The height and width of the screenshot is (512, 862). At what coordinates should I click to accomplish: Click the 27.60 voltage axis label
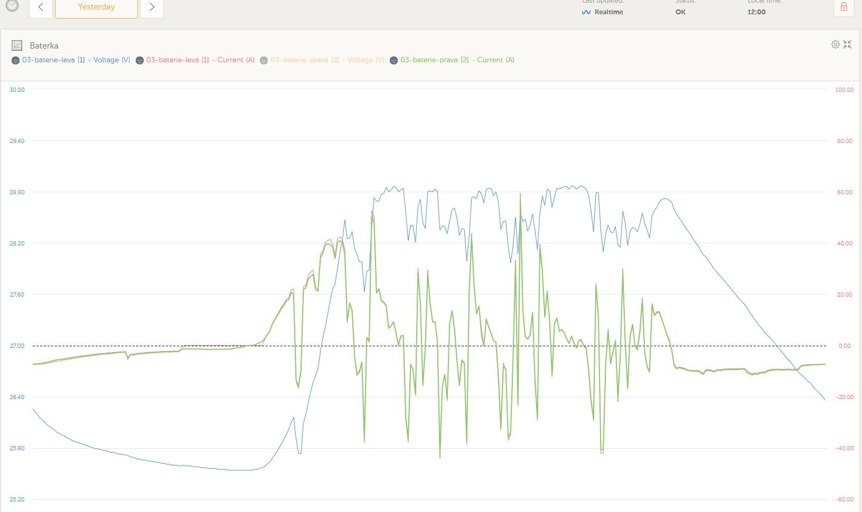[x=17, y=295]
